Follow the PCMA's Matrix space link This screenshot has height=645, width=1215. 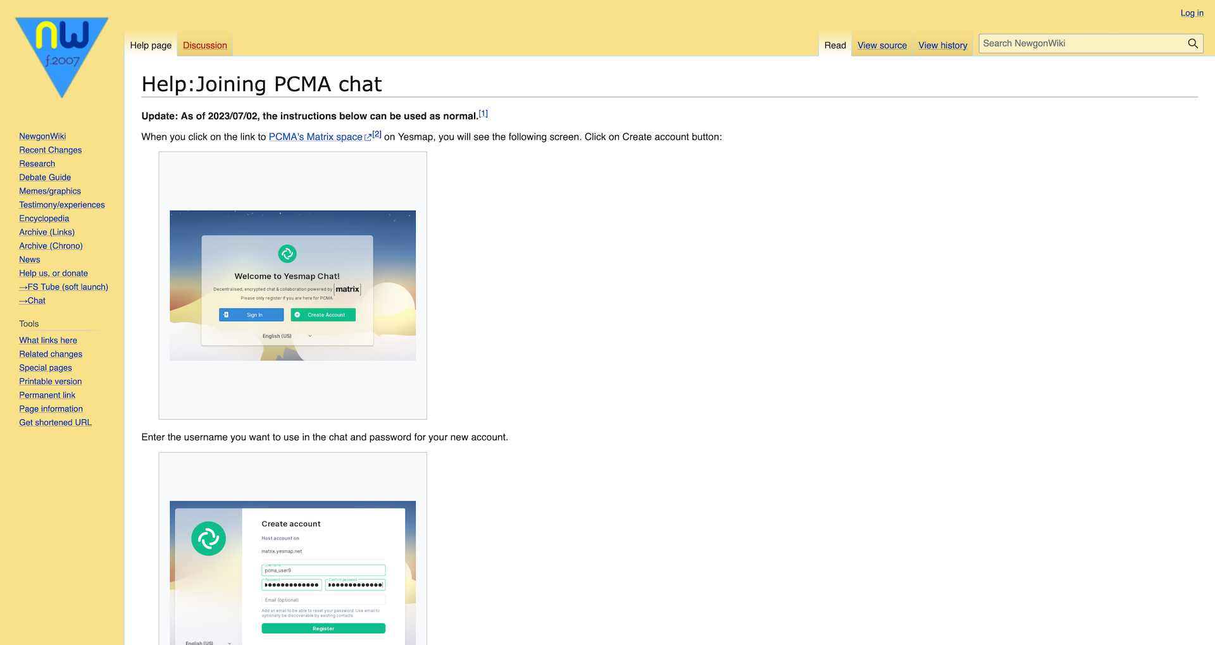click(x=315, y=137)
